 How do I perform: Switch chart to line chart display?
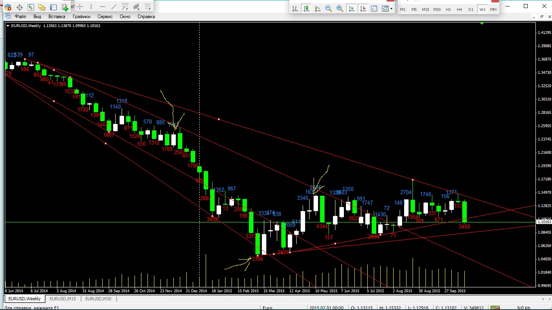318,8
